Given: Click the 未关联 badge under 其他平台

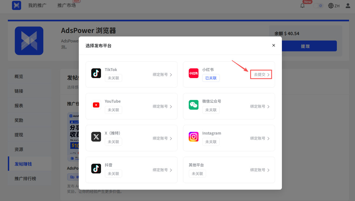Looking at the screenshot, I should click(x=197, y=174).
